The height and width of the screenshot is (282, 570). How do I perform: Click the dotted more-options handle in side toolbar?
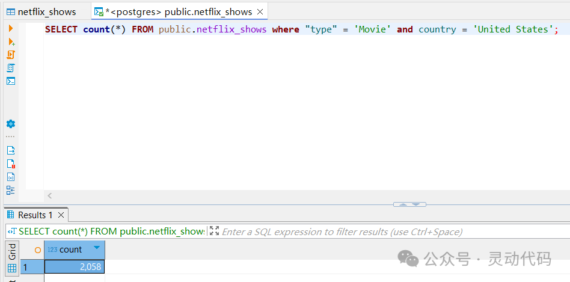tap(11, 137)
